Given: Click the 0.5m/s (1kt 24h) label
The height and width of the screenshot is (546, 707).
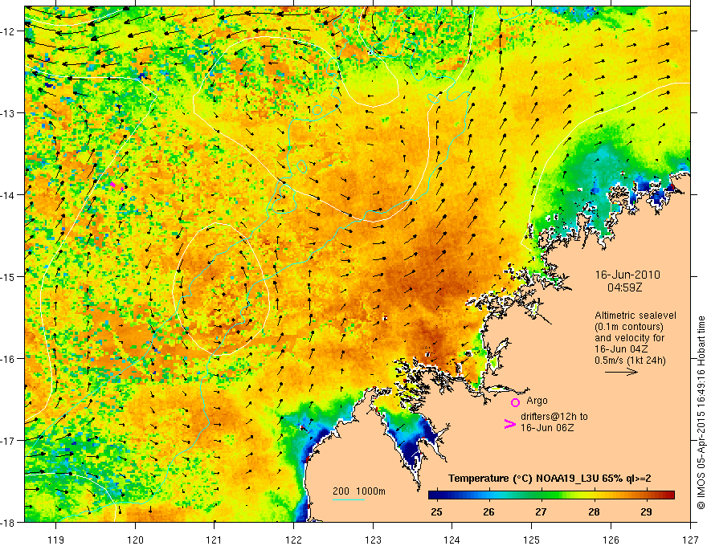Looking at the screenshot, I should tap(630, 361).
